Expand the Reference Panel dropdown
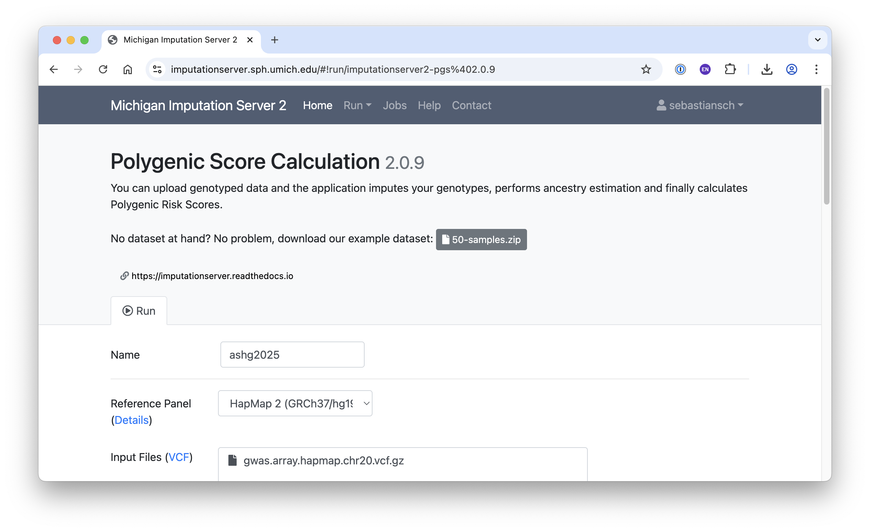Screen dimensions: 870x532 pyautogui.click(x=295, y=403)
